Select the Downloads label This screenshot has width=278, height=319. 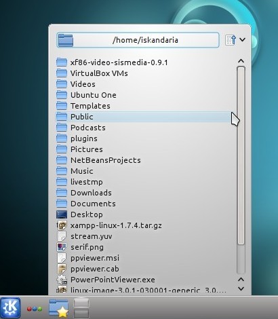tap(91, 193)
